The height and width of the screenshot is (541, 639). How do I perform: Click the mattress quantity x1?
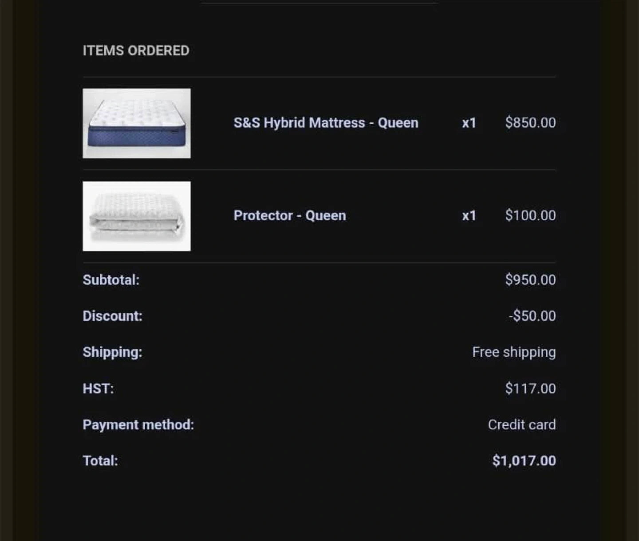click(469, 123)
